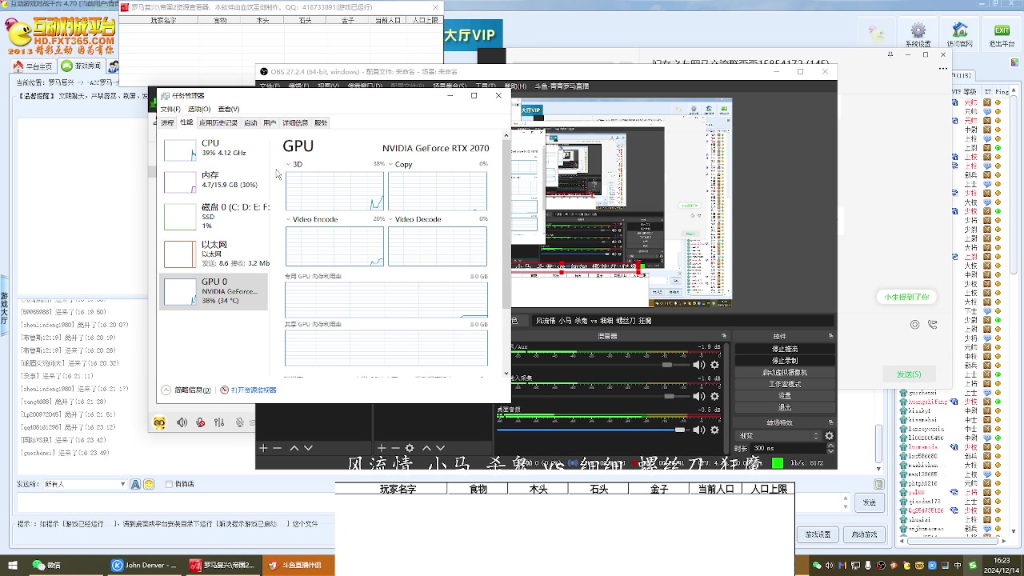The height and width of the screenshot is (576, 1024).
Task: Switch to the 服务 services tab
Action: (321, 123)
